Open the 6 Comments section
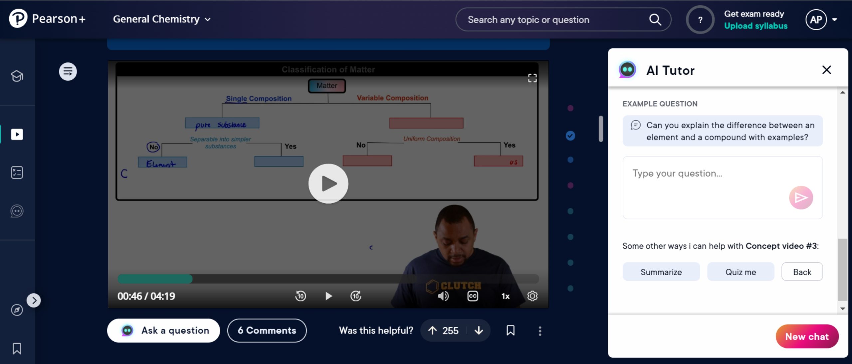This screenshot has width=852, height=364. pyautogui.click(x=267, y=330)
